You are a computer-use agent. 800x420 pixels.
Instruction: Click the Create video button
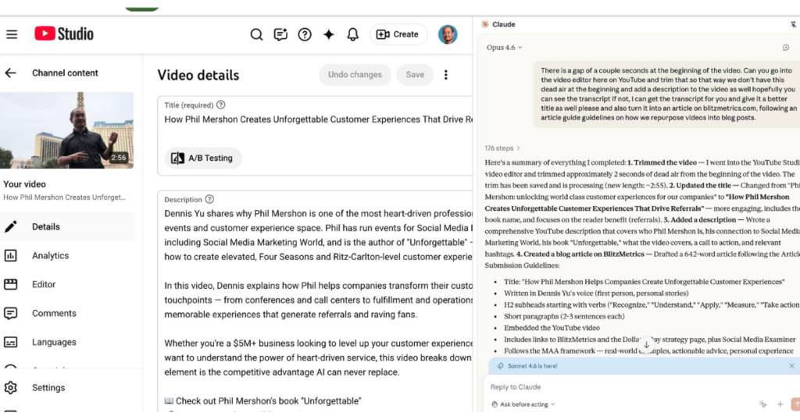point(398,34)
